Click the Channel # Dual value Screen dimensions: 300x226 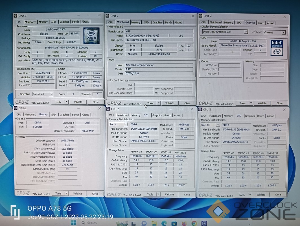(87, 123)
